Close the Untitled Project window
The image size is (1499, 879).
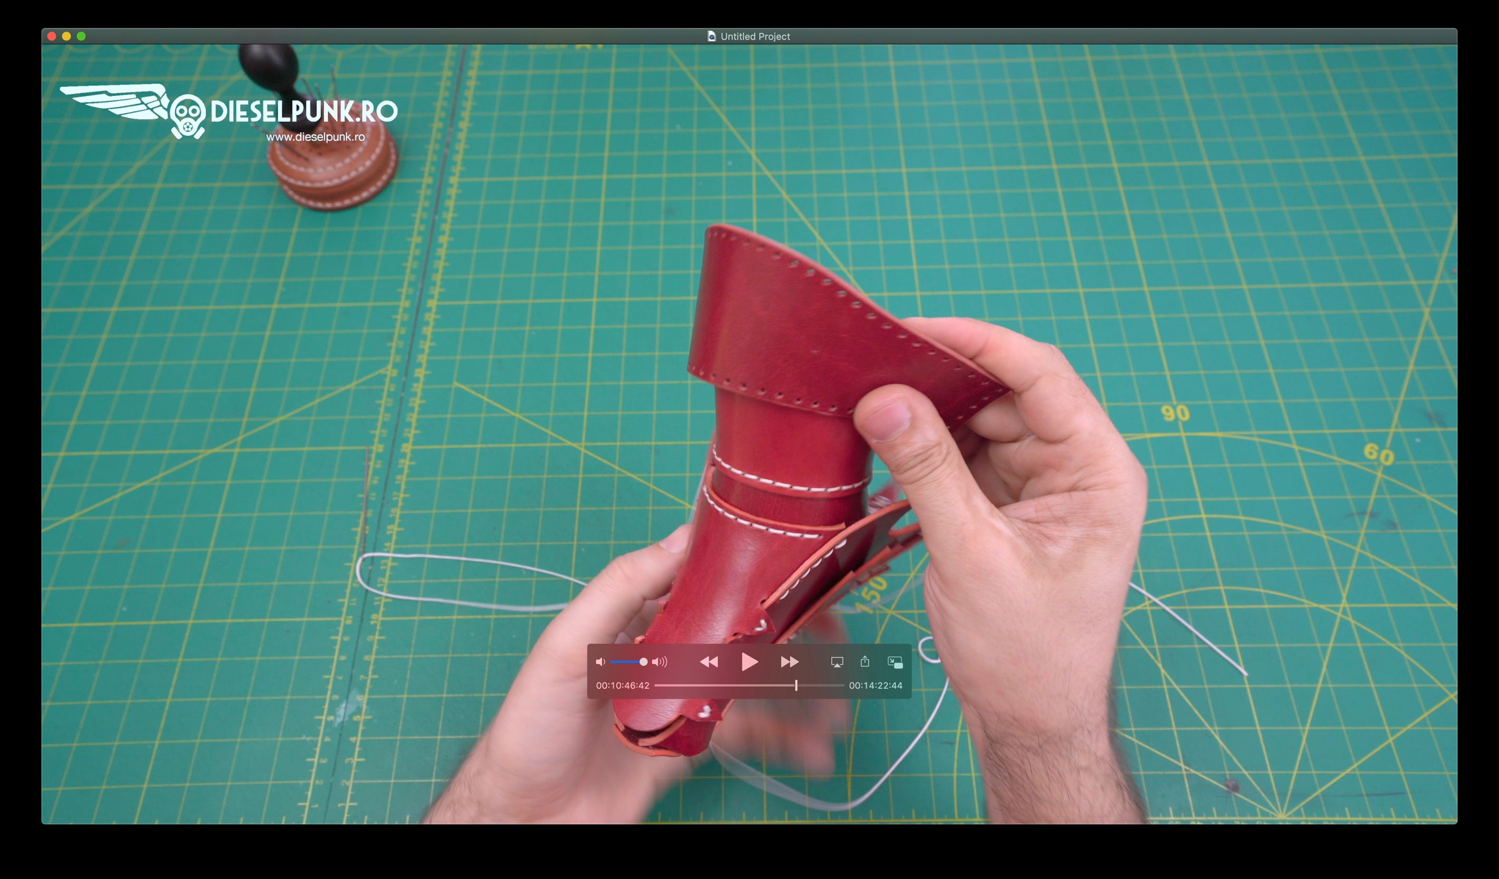[52, 36]
